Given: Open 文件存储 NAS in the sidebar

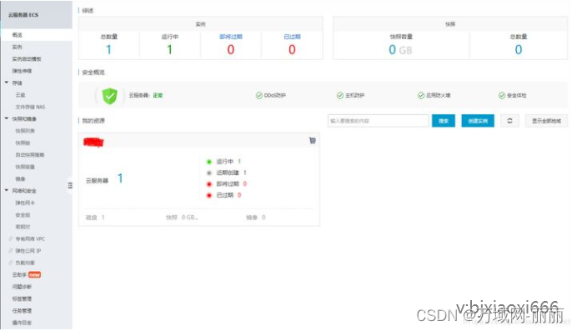Looking at the screenshot, I should tap(30, 107).
